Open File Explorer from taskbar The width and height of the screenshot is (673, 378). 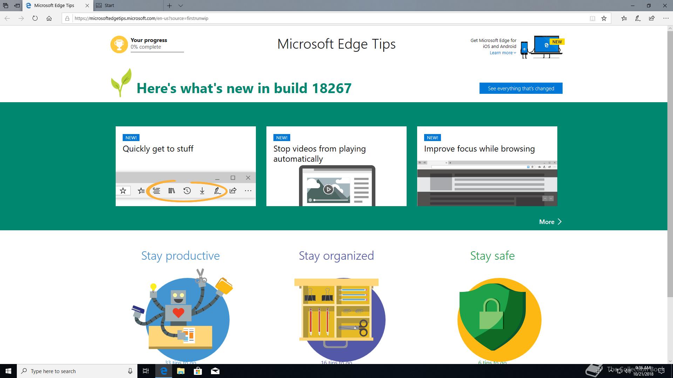coord(181,371)
